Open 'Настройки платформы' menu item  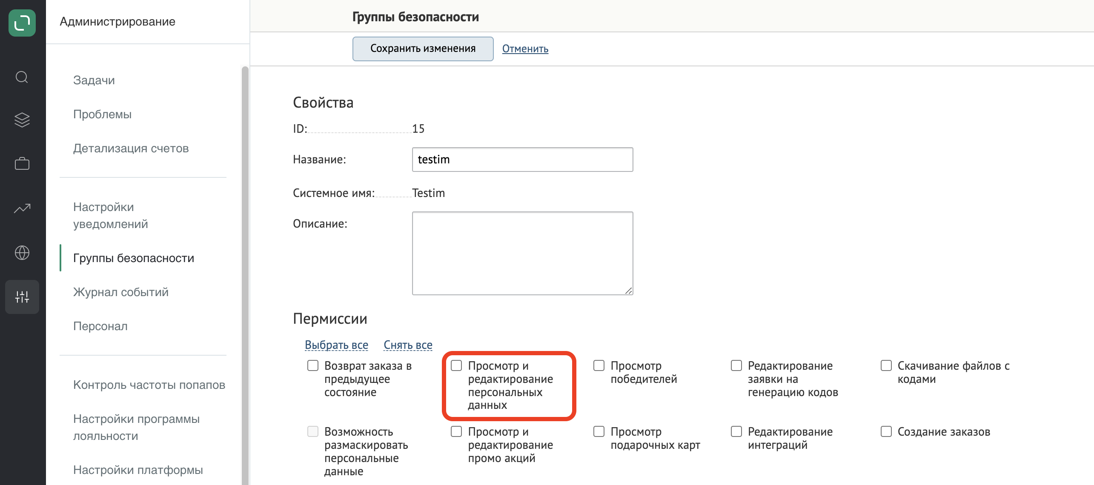click(x=138, y=470)
